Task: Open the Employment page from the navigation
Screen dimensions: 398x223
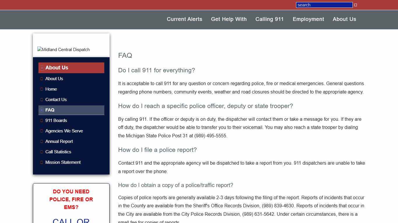Action: [308, 19]
